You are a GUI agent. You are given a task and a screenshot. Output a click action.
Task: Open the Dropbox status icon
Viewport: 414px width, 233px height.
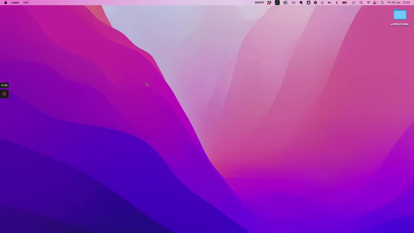coord(269,3)
